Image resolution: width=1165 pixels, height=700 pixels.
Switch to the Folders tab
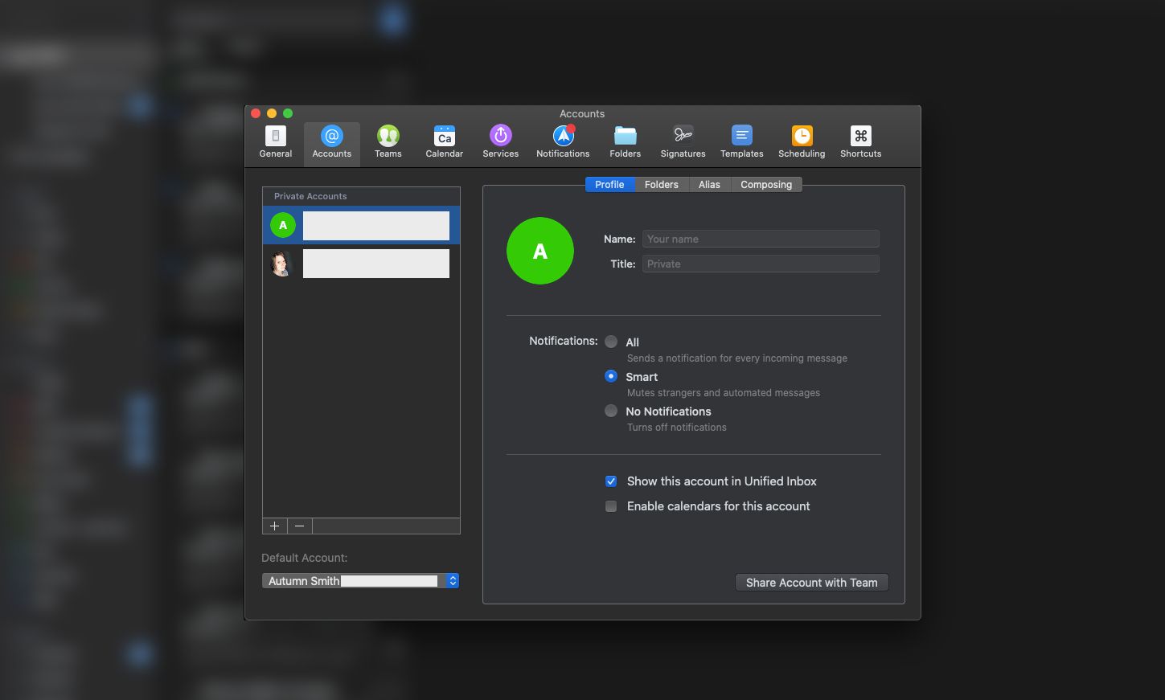click(x=661, y=184)
